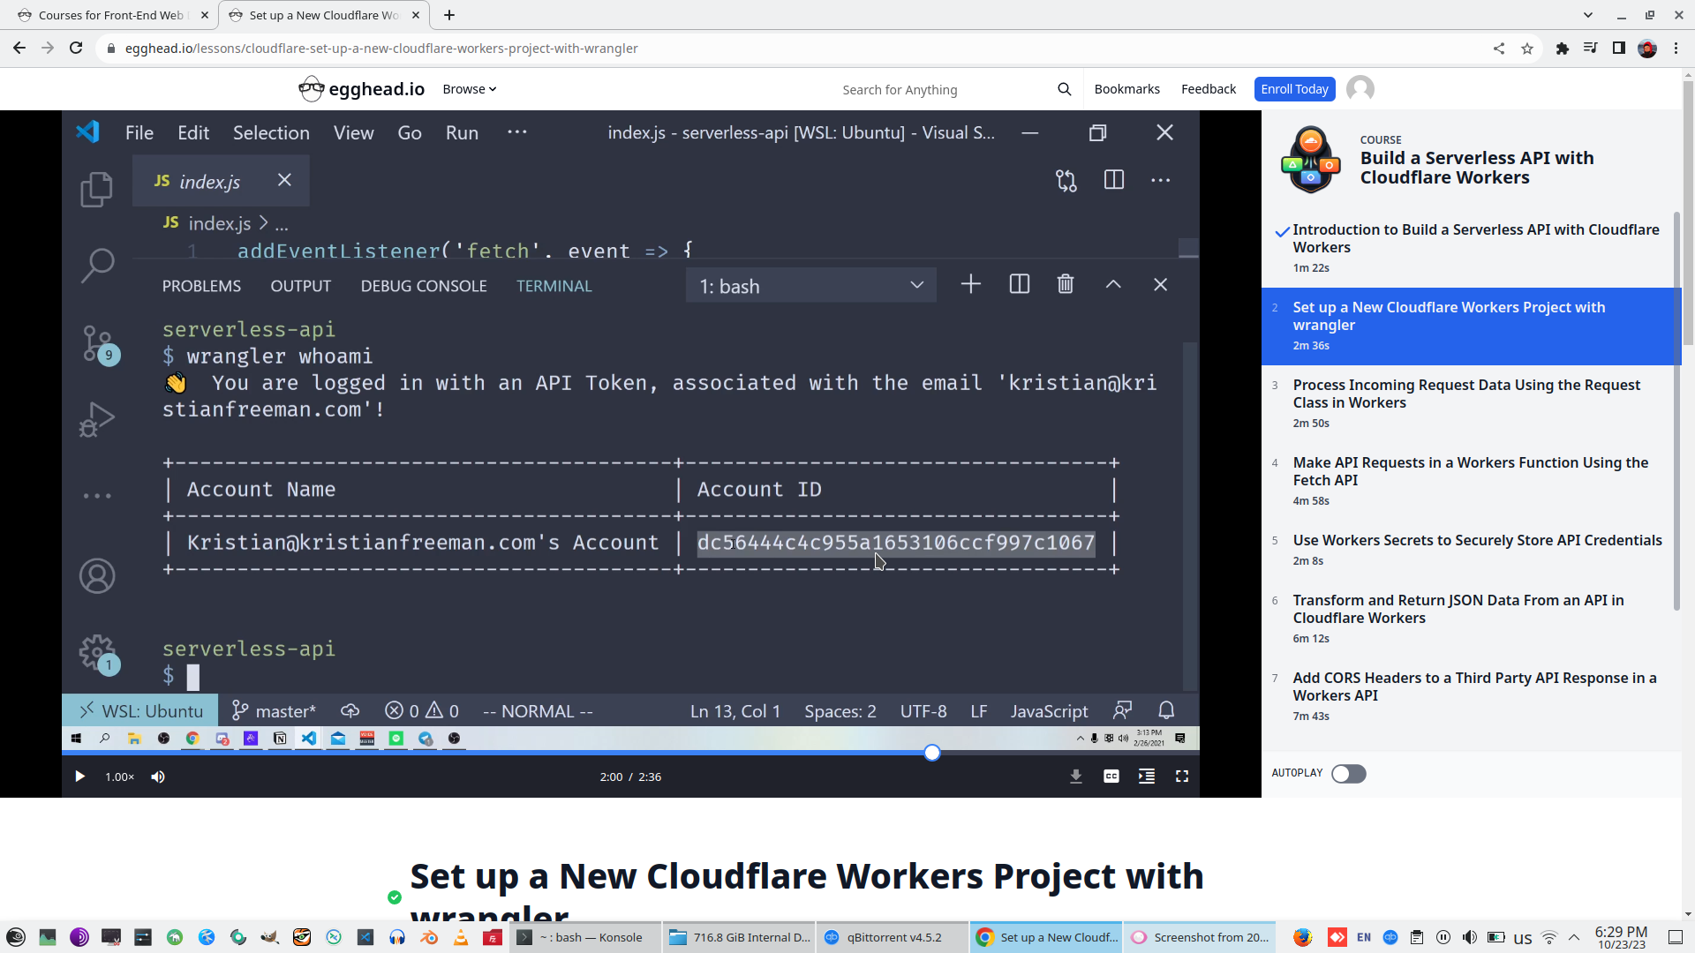Open the video transcript panel icon
Image resolution: width=1695 pixels, height=953 pixels.
(x=1146, y=777)
